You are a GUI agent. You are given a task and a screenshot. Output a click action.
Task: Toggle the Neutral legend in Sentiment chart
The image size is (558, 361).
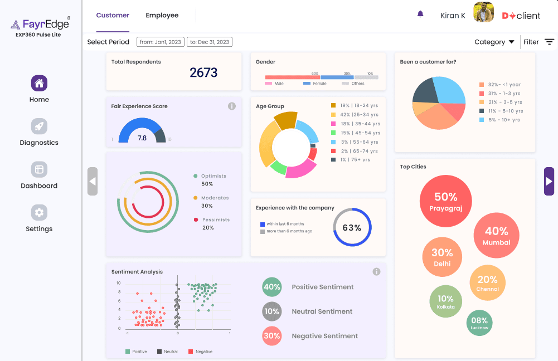click(x=167, y=352)
